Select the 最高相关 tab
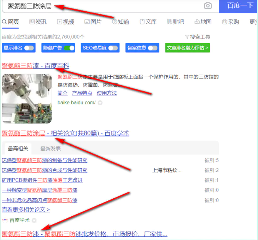The height and width of the screenshot is (240, 258). [x=18, y=148]
